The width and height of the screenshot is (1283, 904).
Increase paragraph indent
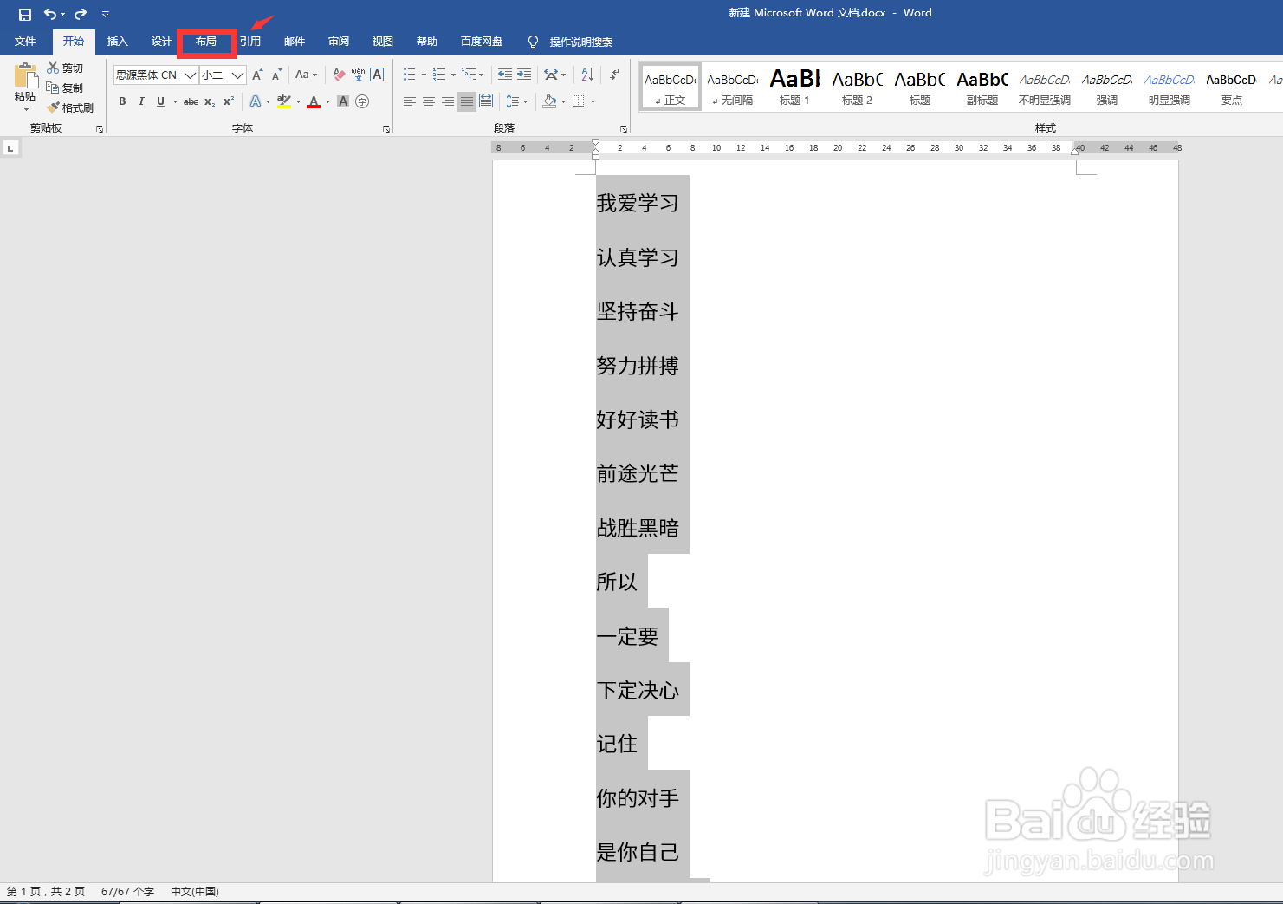tap(524, 75)
